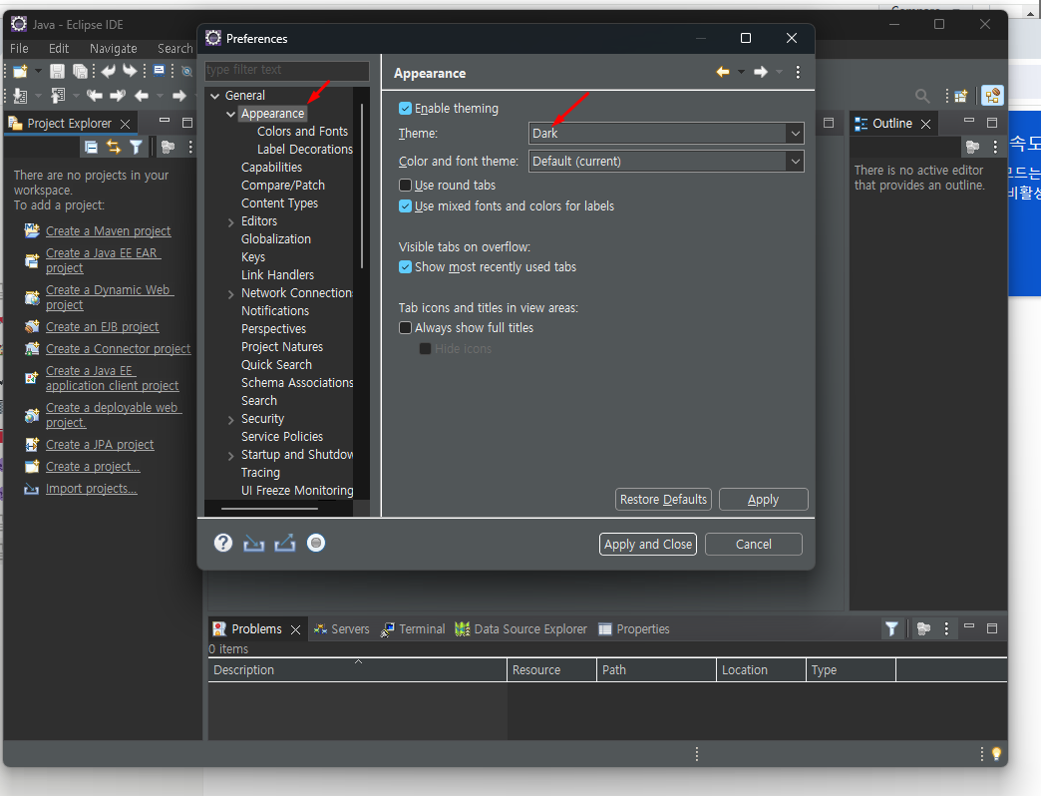Expand the Network Connections tree node
This screenshot has width=1041, height=796.
click(x=230, y=293)
